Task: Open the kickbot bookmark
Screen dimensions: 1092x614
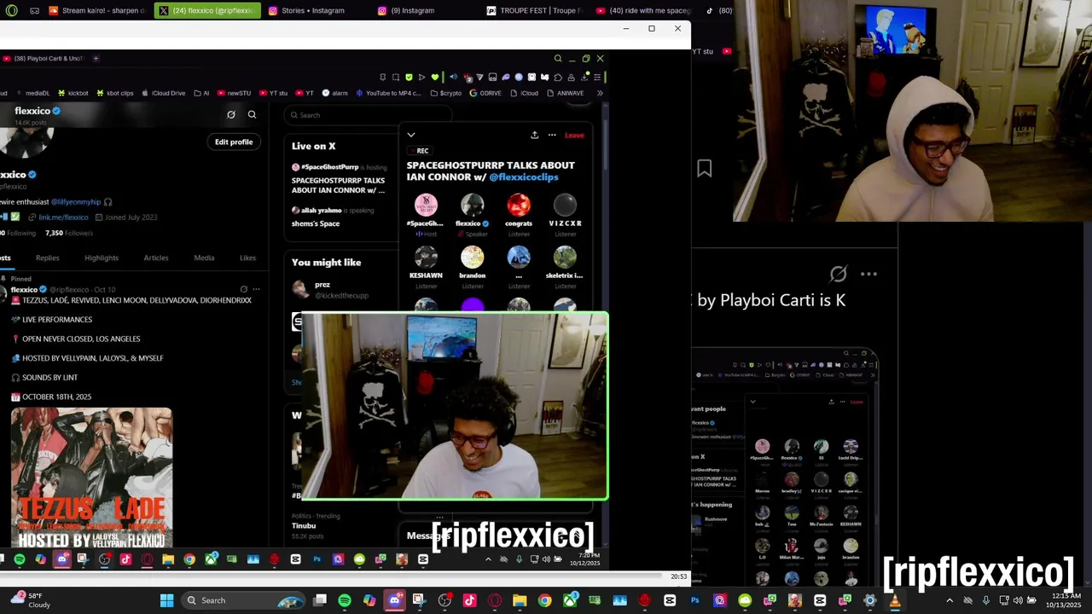Action: 73,93
